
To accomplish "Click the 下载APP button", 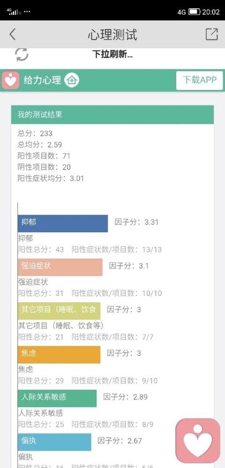I will [200, 80].
